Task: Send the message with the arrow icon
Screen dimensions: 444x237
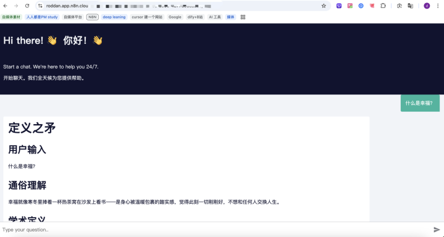Action: pyautogui.click(x=437, y=230)
